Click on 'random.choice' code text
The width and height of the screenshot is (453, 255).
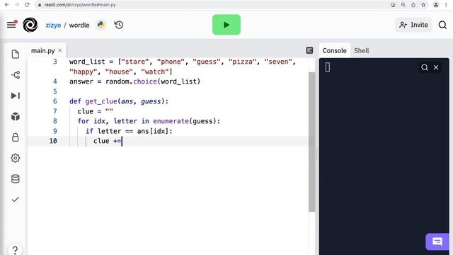pyautogui.click(x=131, y=81)
